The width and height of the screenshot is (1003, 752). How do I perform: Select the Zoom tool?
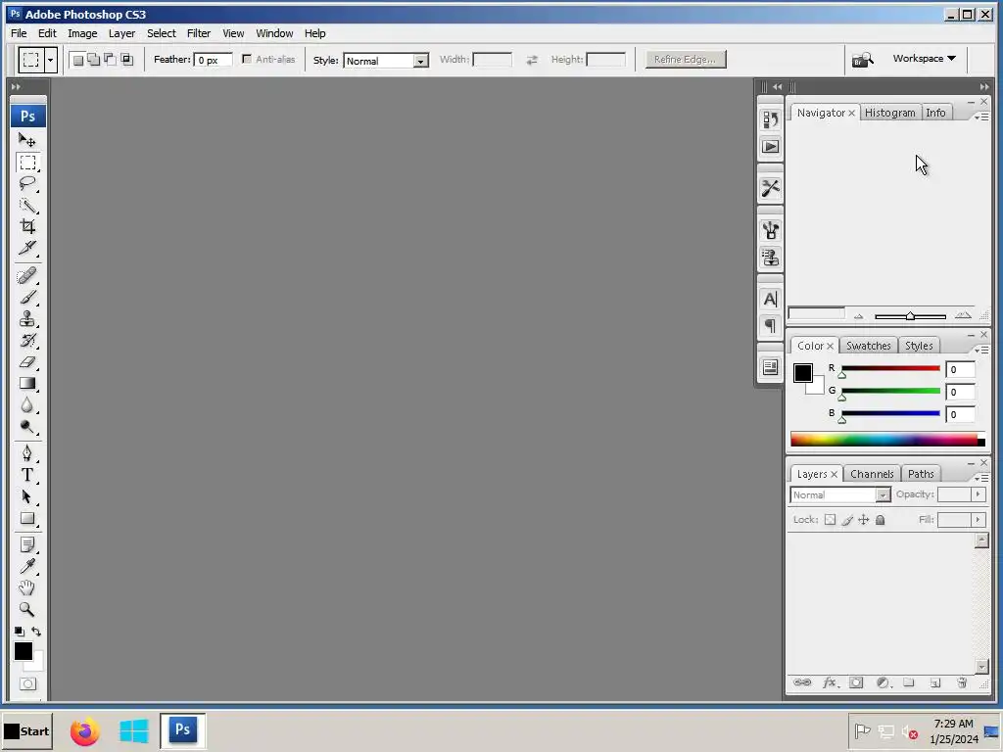click(x=26, y=609)
